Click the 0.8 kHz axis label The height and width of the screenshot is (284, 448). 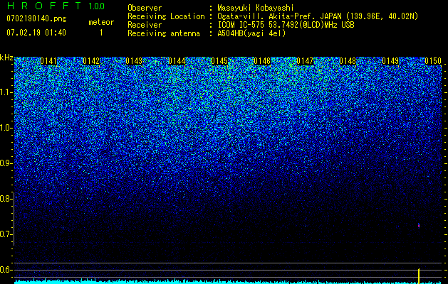6,199
